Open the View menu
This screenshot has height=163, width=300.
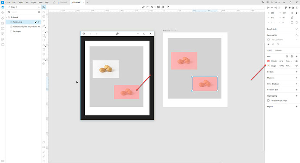pyautogui.click(x=40, y=2)
